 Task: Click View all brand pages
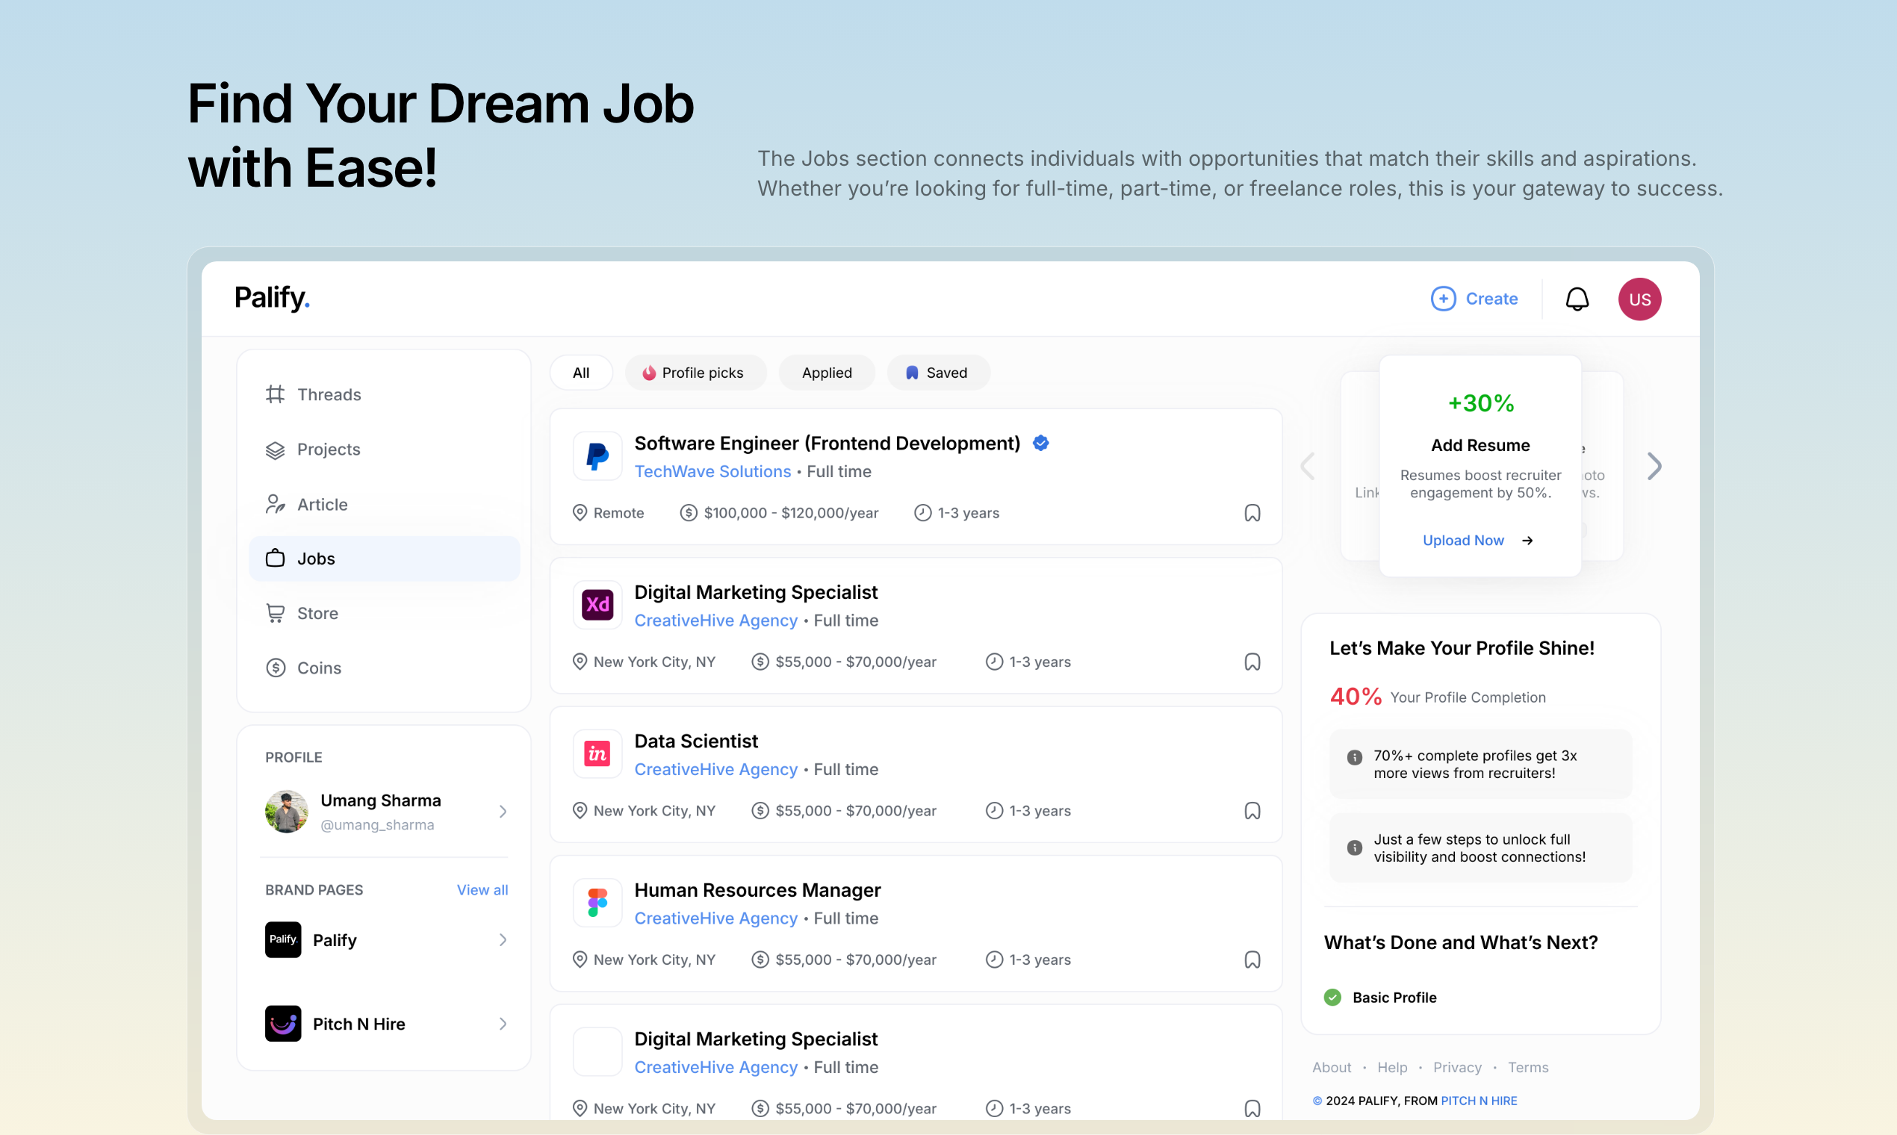coord(482,890)
